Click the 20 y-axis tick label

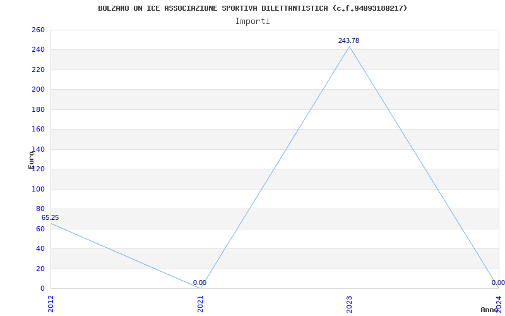[40, 269]
